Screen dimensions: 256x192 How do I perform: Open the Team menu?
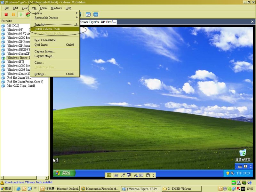click(44, 8)
